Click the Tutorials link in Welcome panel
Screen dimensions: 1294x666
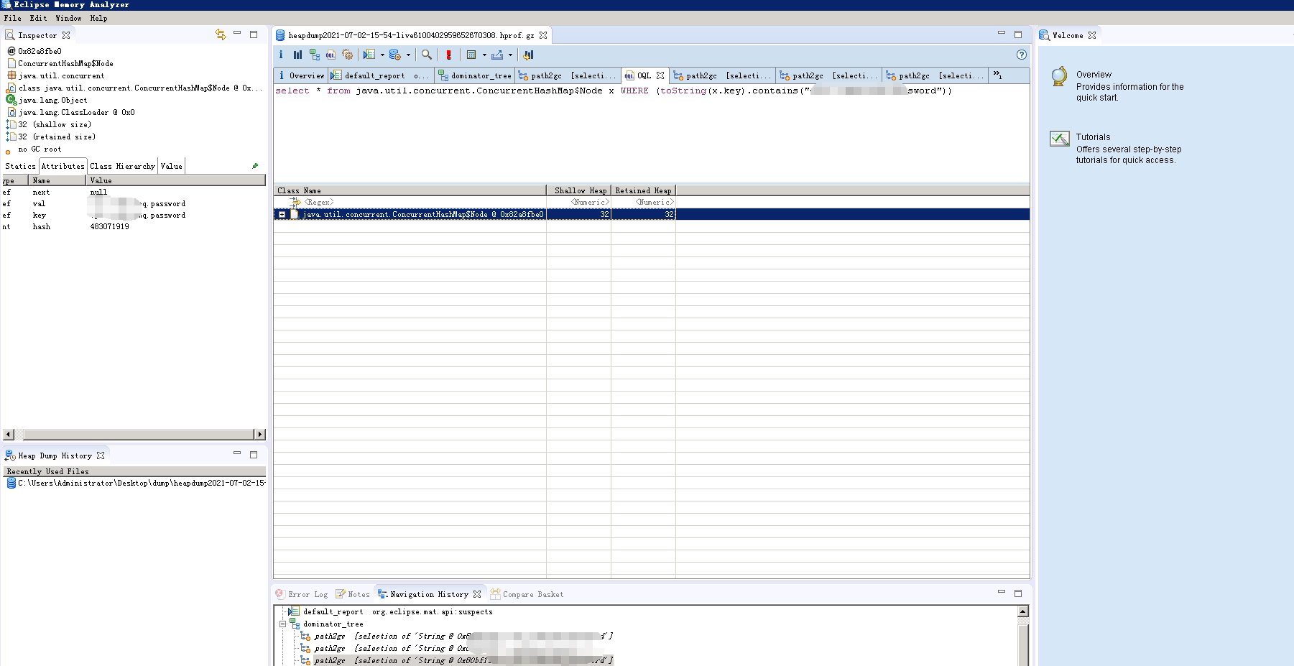tap(1093, 137)
